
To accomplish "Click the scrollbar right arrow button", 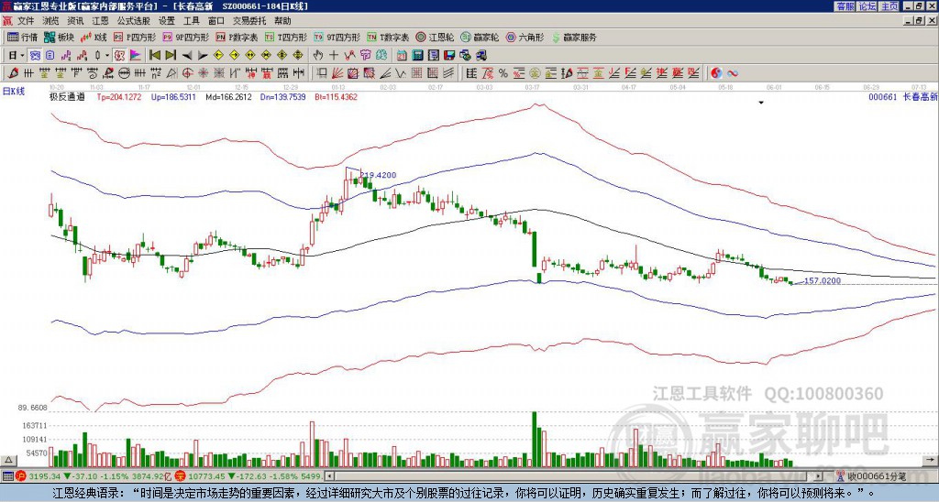I will pyautogui.click(x=819, y=476).
